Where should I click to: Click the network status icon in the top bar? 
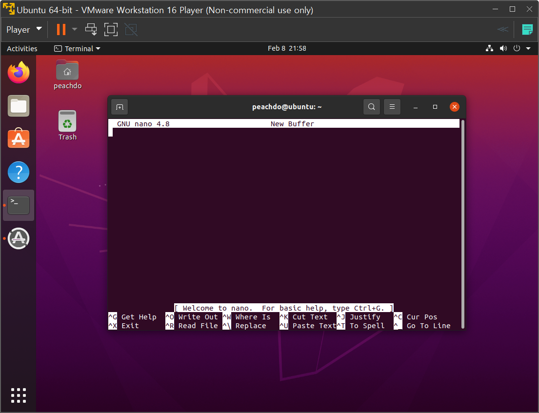[489, 48]
